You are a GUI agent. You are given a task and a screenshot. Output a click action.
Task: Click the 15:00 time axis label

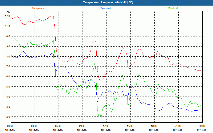(x=130, y=126)
